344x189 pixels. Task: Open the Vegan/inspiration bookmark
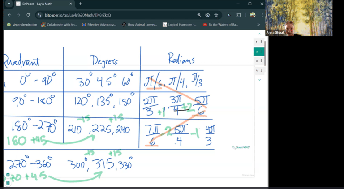[22, 25]
